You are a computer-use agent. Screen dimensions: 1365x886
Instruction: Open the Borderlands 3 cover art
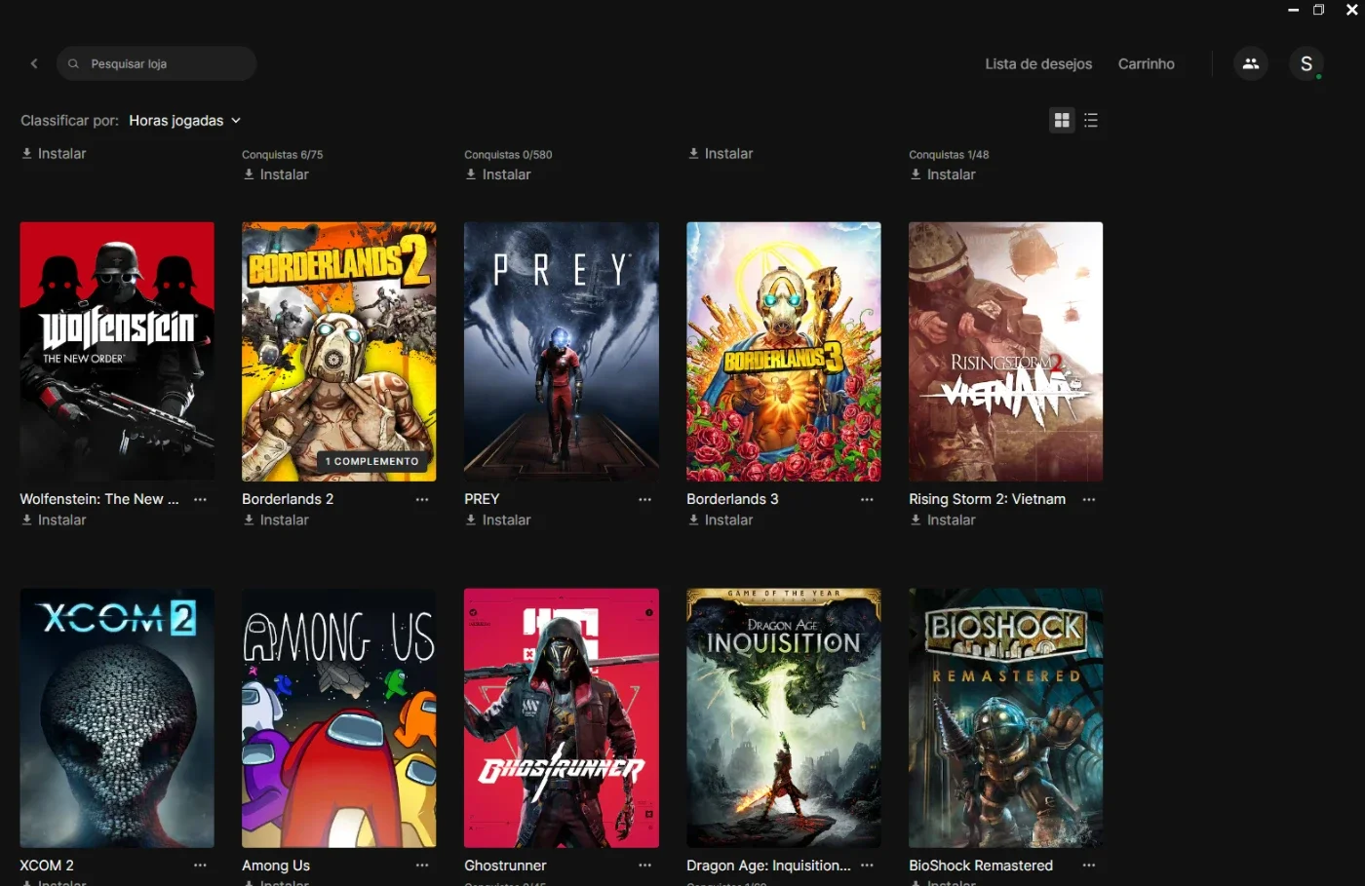(x=784, y=352)
